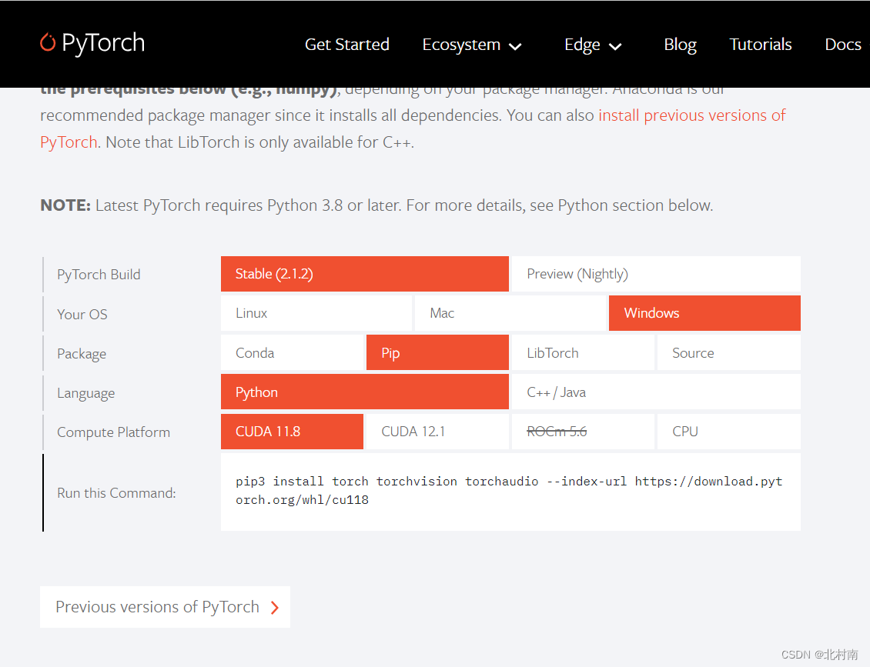Select the struck-through ROCm 5.6 option

tap(583, 432)
